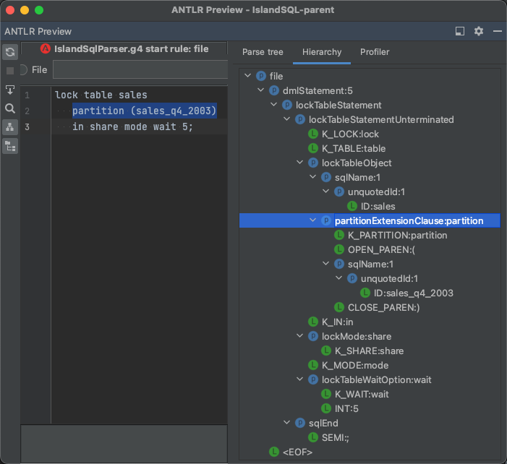
Task: Click the stop icon in the left toolbar
Action: 10,71
